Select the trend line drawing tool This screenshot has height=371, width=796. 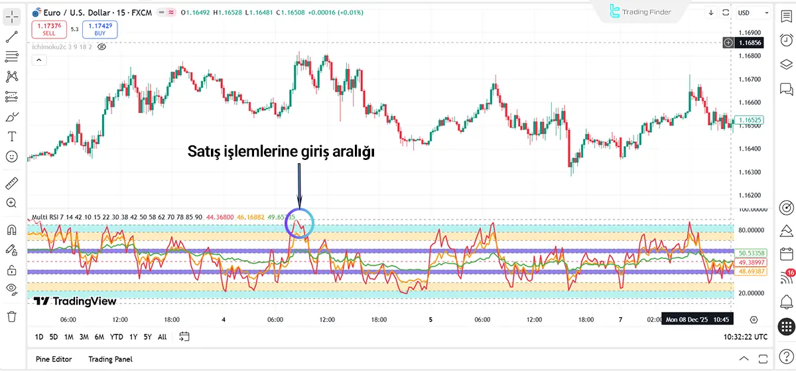11,37
